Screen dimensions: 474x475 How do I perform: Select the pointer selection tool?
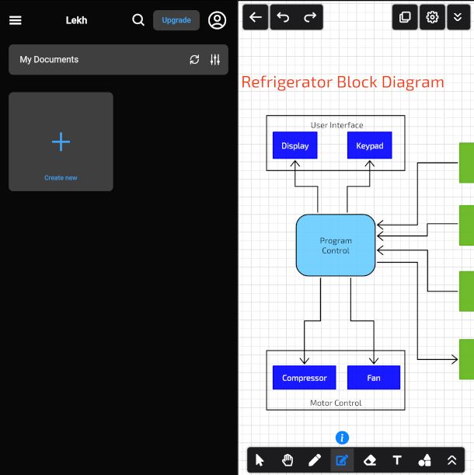pos(260,460)
